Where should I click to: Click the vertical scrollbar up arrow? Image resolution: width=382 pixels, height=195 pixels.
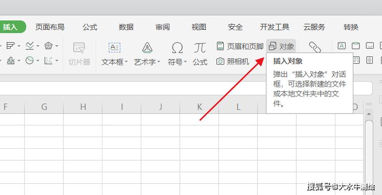[369, 114]
